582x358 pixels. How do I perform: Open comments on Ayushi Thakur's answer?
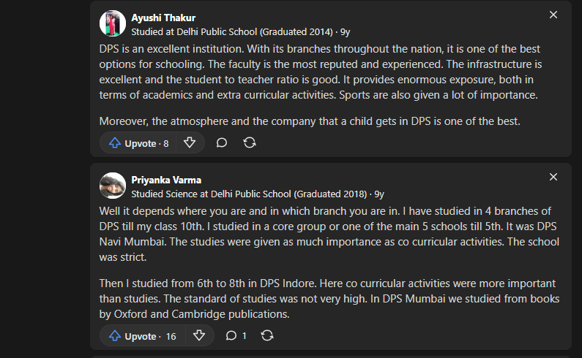click(x=222, y=143)
